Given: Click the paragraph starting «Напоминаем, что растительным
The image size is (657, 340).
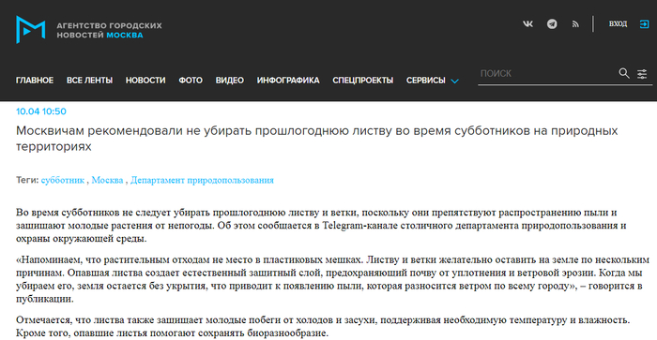Looking at the screenshot, I should click(x=332, y=279).
